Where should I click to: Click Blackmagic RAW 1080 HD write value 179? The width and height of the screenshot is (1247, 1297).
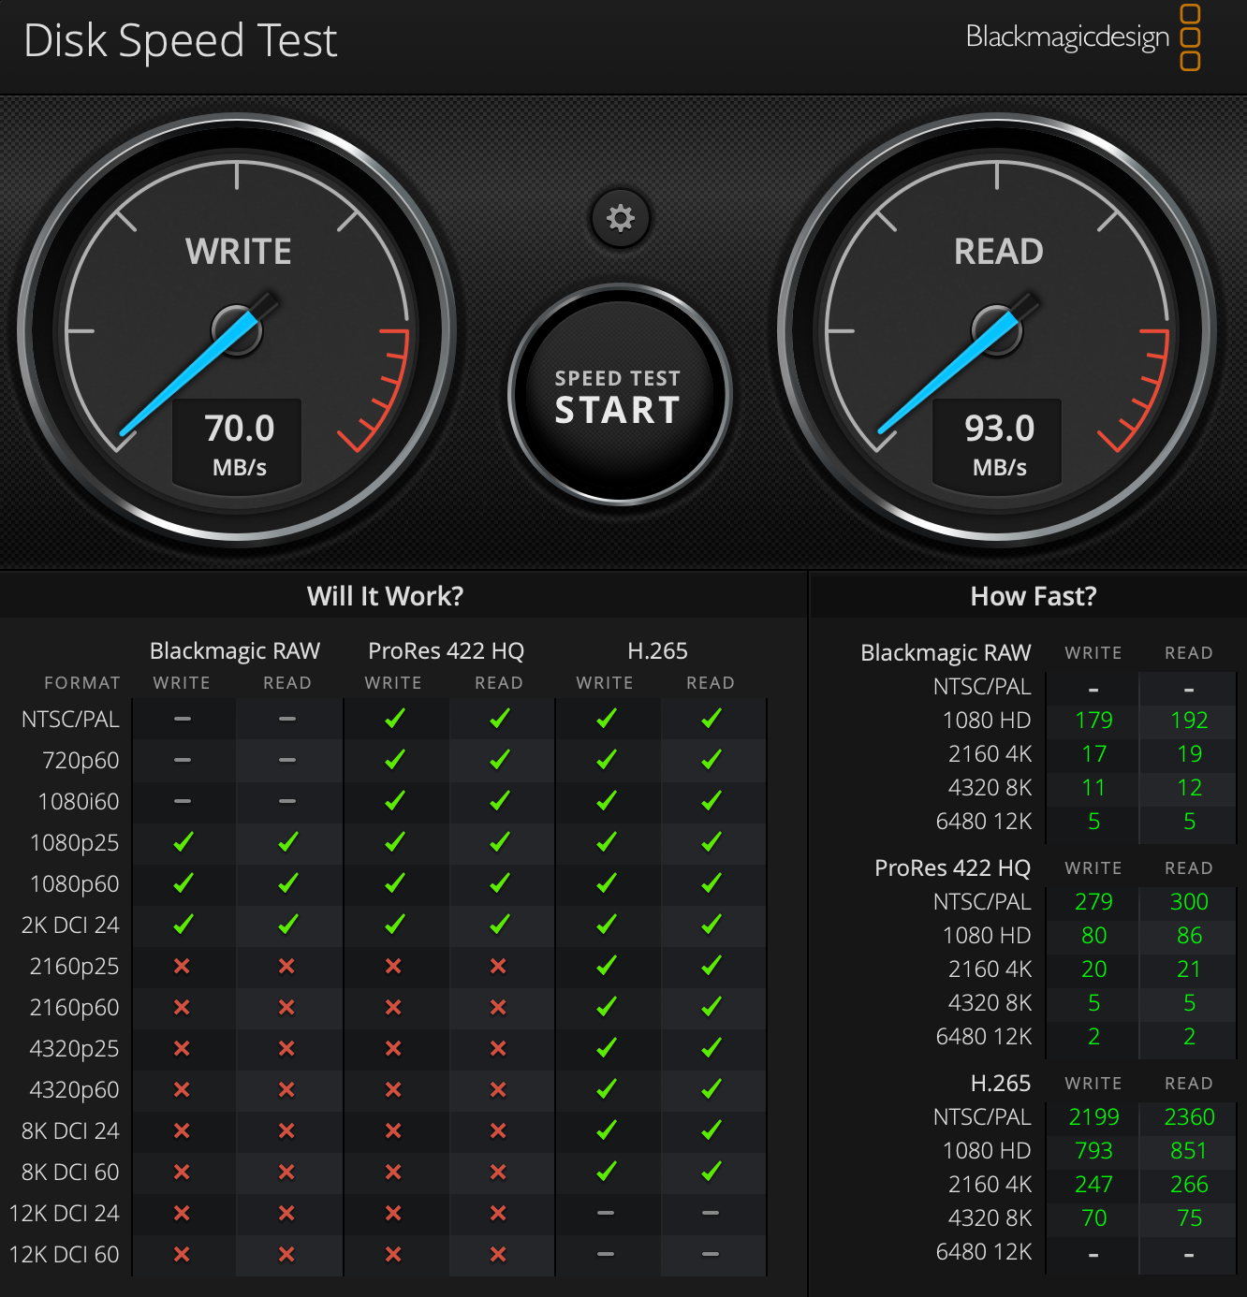[1093, 720]
